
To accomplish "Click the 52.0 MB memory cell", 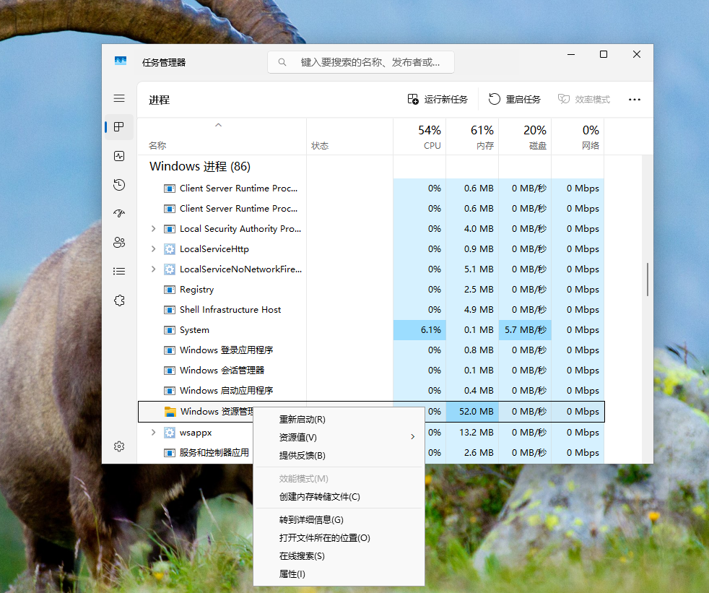I will click(x=472, y=412).
